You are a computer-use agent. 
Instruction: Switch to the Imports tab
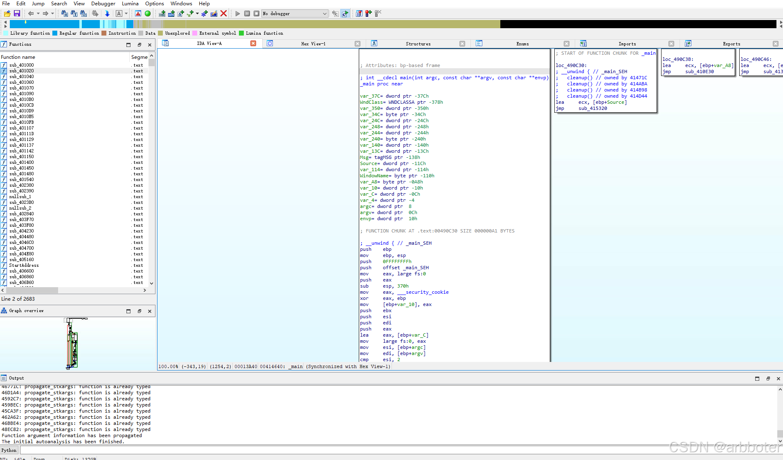click(627, 44)
